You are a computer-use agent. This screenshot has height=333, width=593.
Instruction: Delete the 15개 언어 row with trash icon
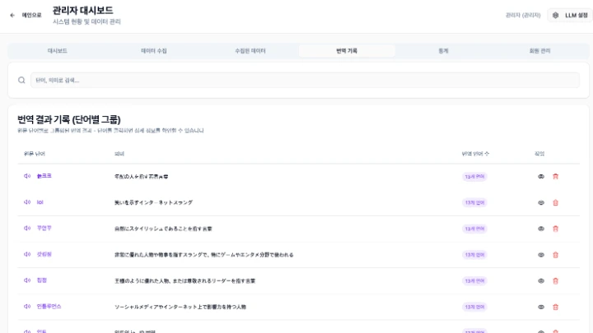(x=556, y=177)
